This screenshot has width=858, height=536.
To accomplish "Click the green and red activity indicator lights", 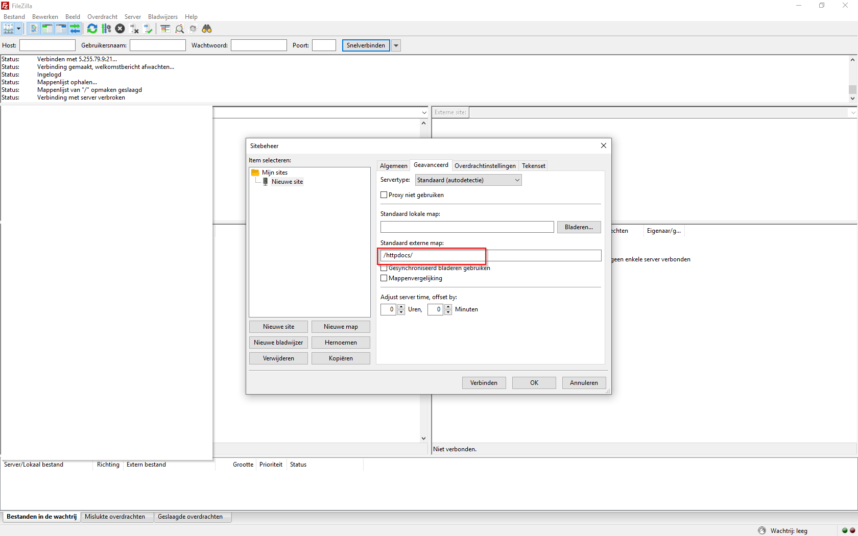I will [x=848, y=530].
